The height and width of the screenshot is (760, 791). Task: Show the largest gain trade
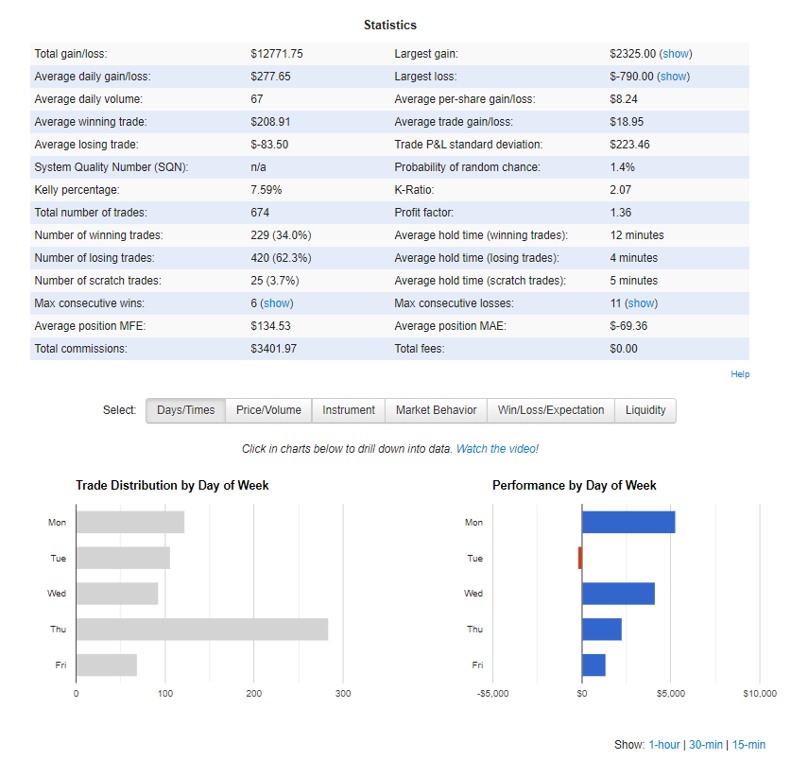[x=676, y=54]
